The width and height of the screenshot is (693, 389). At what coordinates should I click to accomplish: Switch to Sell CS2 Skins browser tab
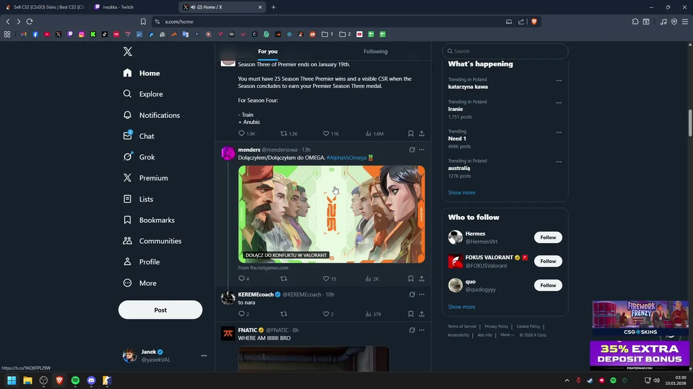click(45, 7)
